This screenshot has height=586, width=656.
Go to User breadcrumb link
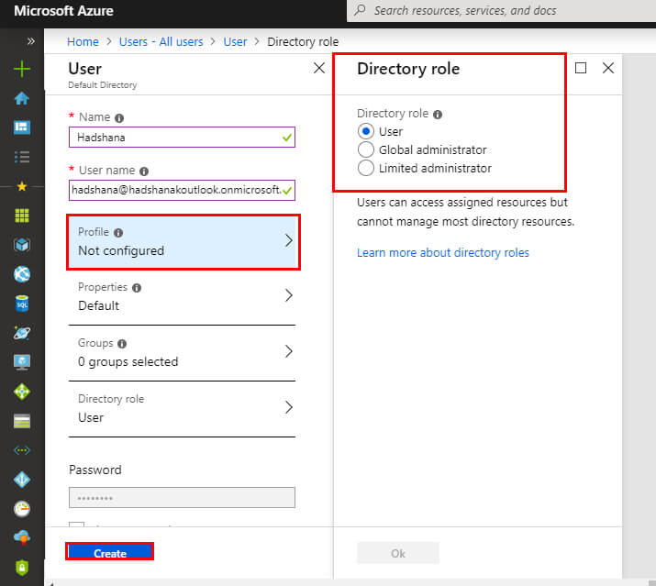(x=235, y=42)
